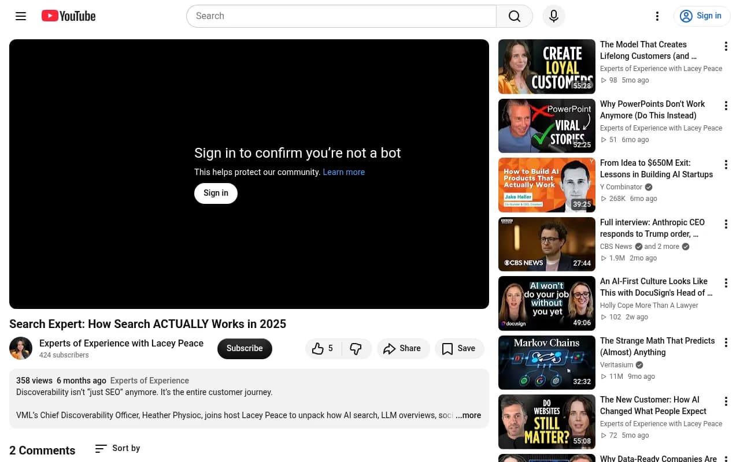Click the 2 Comments heading

tap(42, 450)
